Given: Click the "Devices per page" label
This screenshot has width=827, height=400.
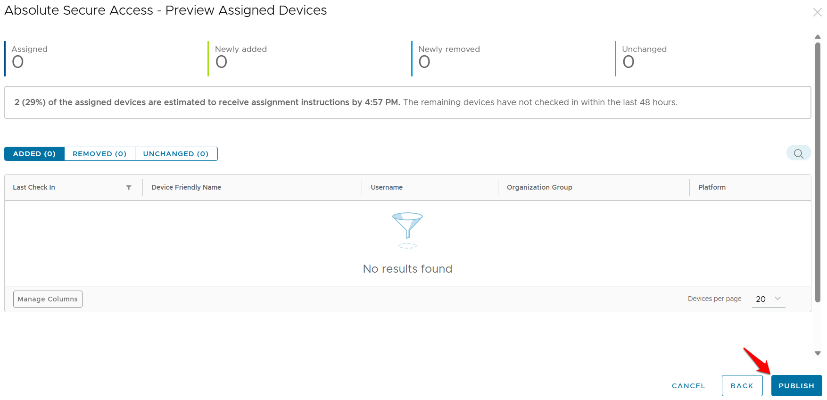Looking at the screenshot, I should click(x=714, y=299).
